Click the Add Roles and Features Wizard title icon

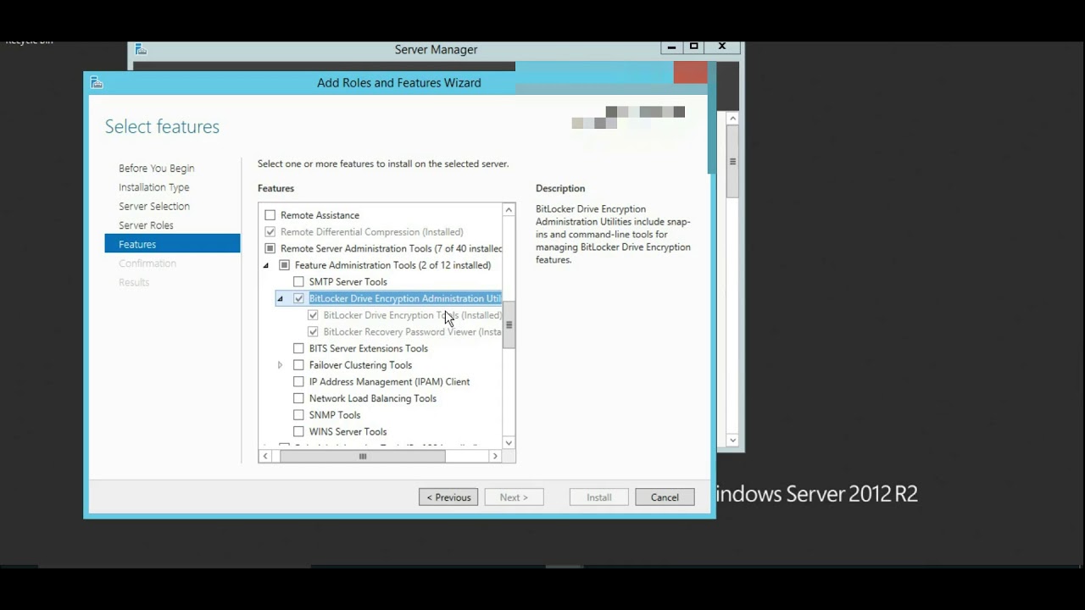click(x=97, y=83)
